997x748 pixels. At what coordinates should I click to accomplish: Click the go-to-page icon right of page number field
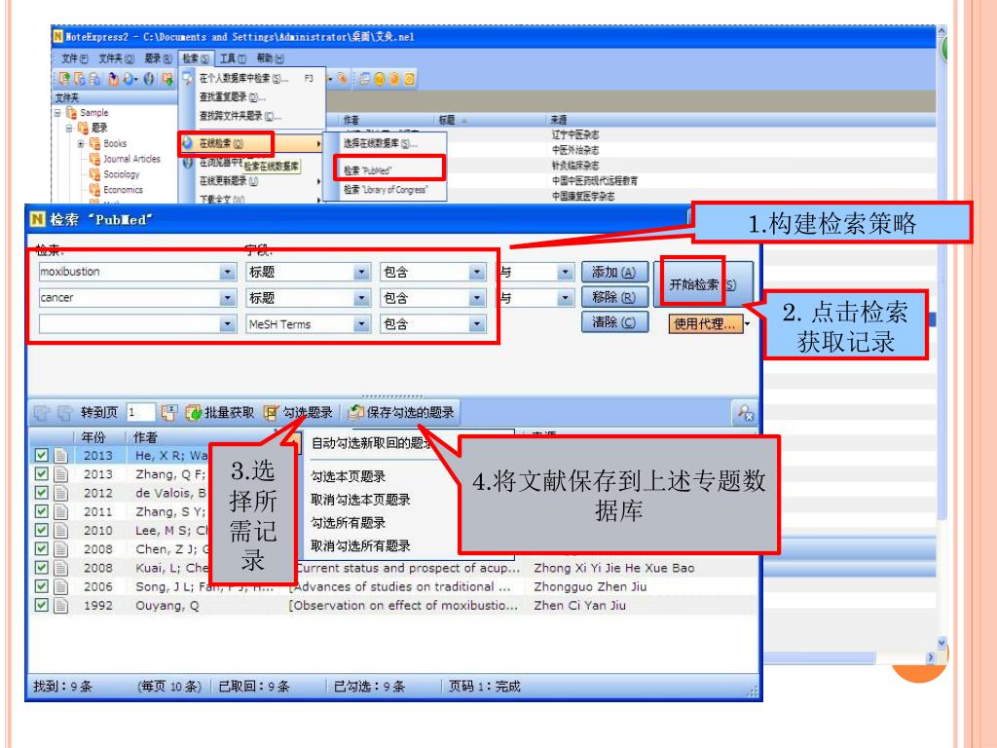click(x=168, y=413)
